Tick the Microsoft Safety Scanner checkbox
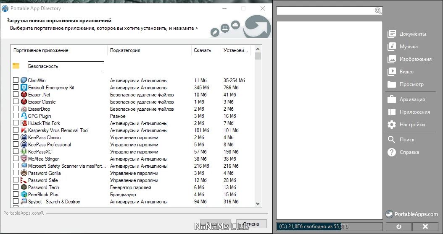The width and height of the screenshot is (443, 234). point(16,166)
